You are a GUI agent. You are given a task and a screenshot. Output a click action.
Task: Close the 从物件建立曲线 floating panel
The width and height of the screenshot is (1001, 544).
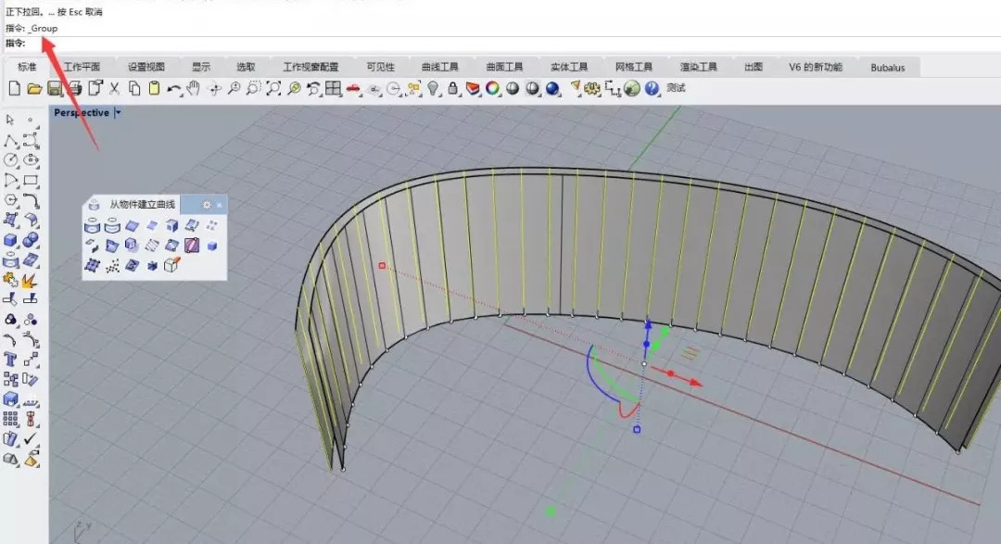coord(220,205)
